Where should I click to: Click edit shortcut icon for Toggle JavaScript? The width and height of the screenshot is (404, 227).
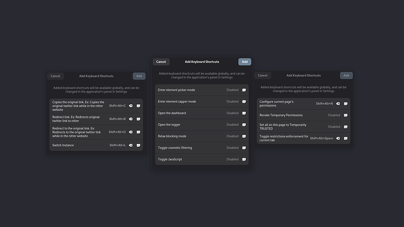[244, 159]
